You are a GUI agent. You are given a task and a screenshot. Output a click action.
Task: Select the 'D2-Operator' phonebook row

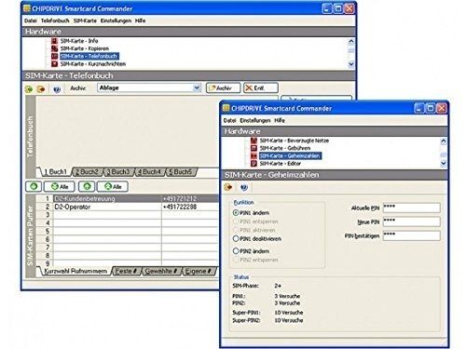pos(128,207)
